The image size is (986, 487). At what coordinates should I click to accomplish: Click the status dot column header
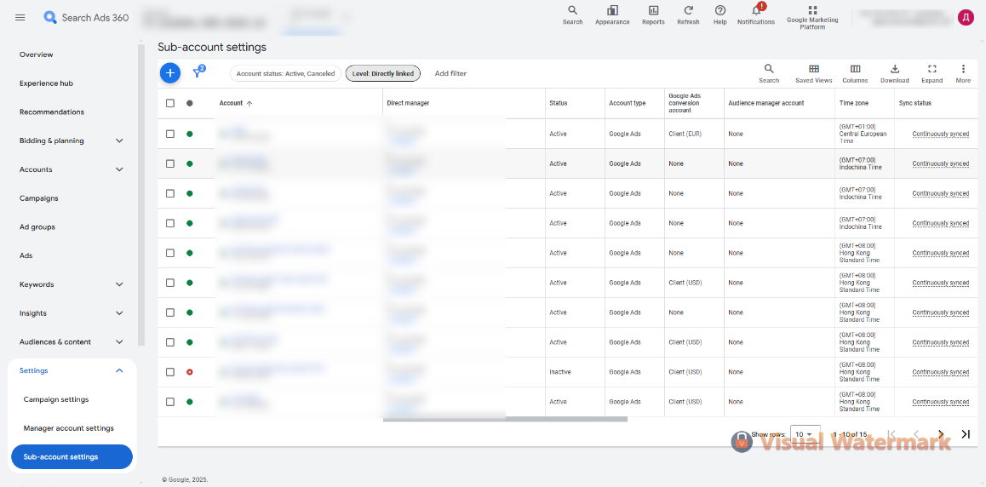click(189, 103)
